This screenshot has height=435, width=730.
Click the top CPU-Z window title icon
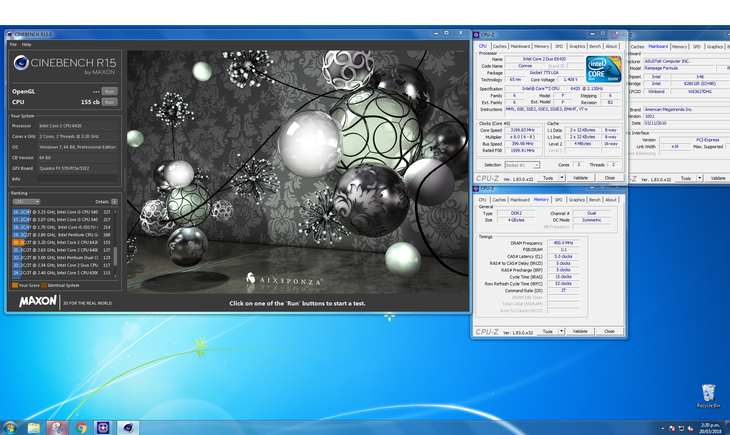pyautogui.click(x=476, y=35)
